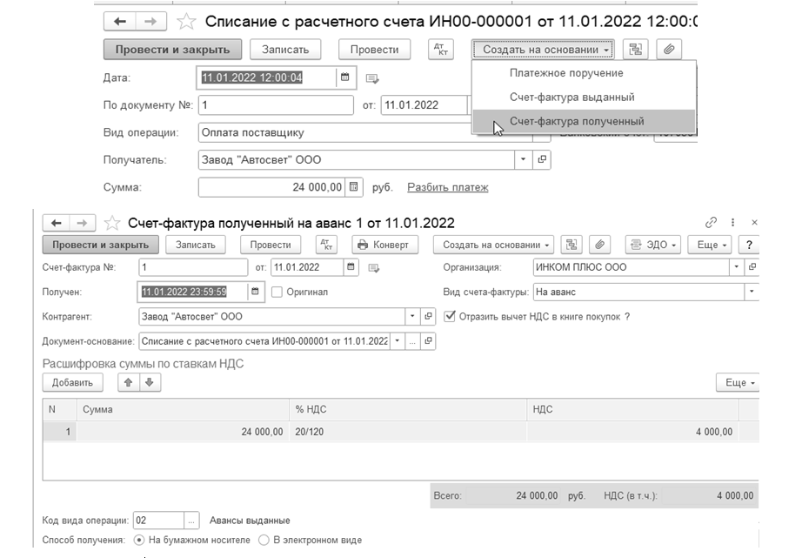The image size is (802, 558).
Task: Expand Вид счета-фактуры dropdown
Action: pos(752,292)
